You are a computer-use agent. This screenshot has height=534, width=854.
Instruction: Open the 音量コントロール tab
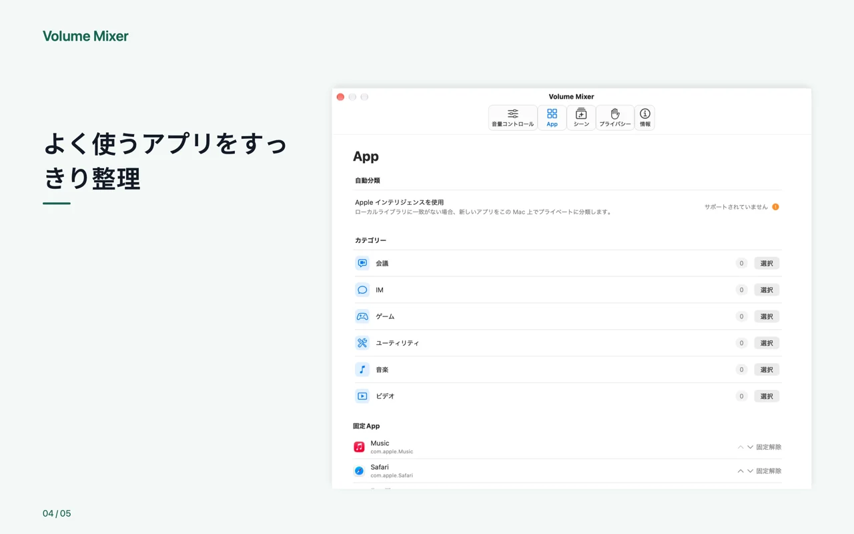click(512, 117)
